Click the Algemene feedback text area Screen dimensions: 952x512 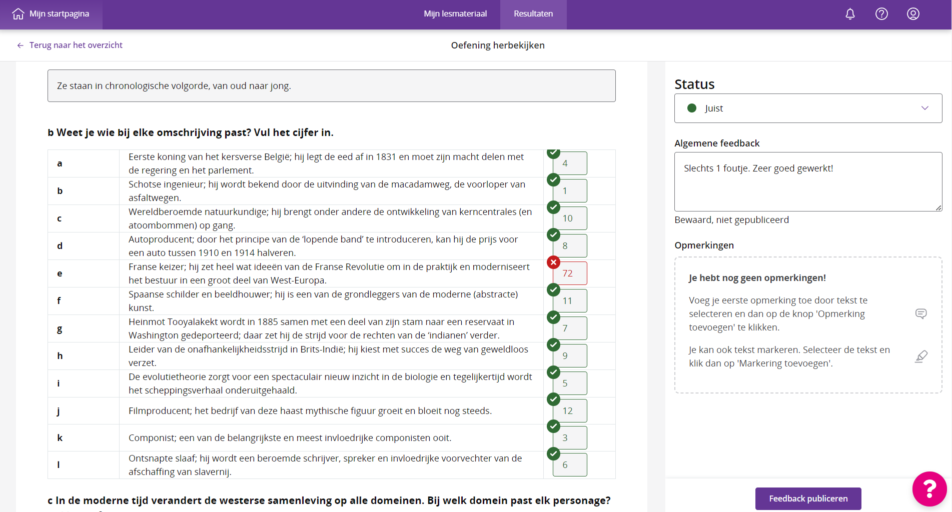pyautogui.click(x=808, y=181)
